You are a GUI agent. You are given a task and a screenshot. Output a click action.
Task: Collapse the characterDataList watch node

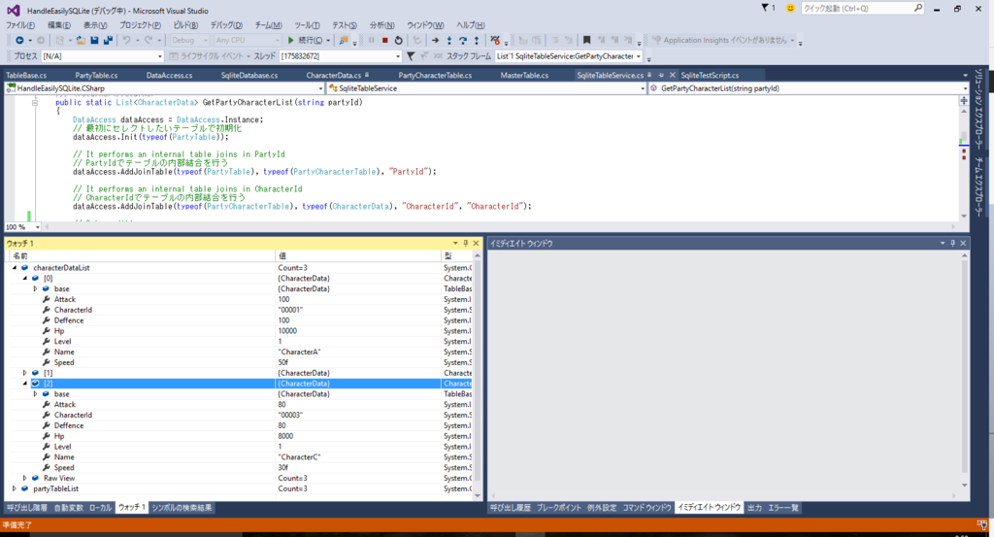[15, 268]
